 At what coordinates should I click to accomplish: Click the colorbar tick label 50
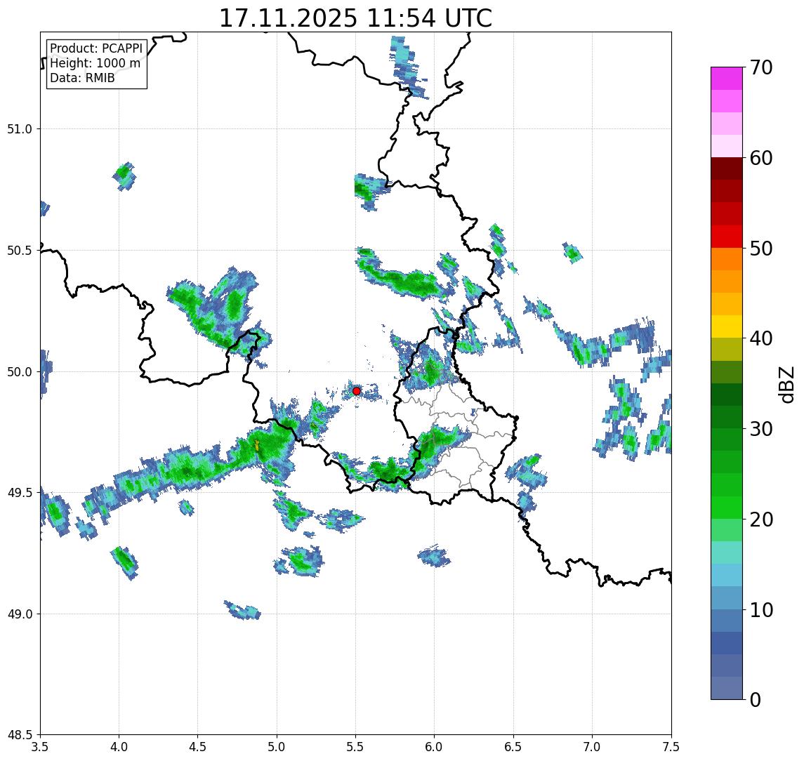tap(761, 249)
